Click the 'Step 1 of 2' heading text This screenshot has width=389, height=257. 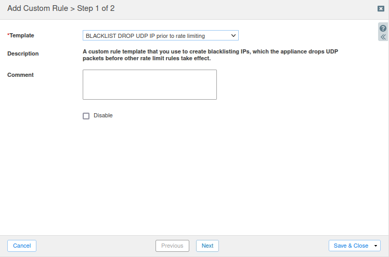point(96,8)
